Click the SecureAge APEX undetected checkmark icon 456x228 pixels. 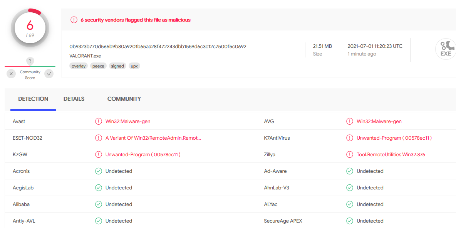tap(350, 221)
